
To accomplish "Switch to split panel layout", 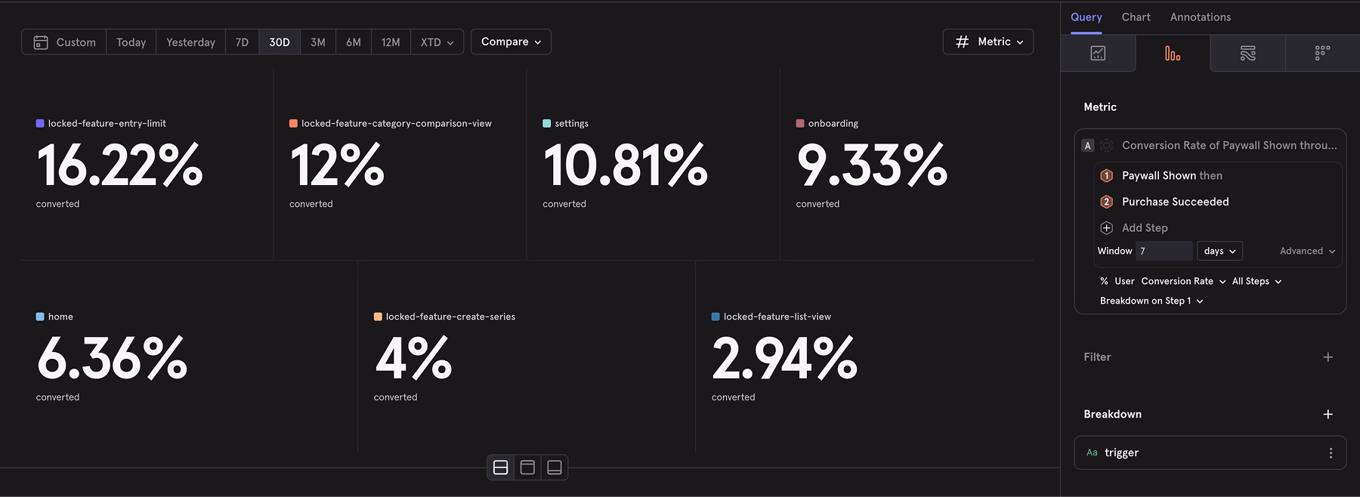I will point(500,468).
